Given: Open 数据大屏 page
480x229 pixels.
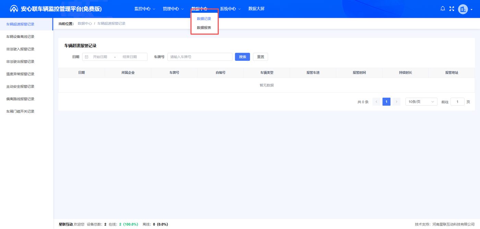Looking at the screenshot, I should (x=256, y=9).
